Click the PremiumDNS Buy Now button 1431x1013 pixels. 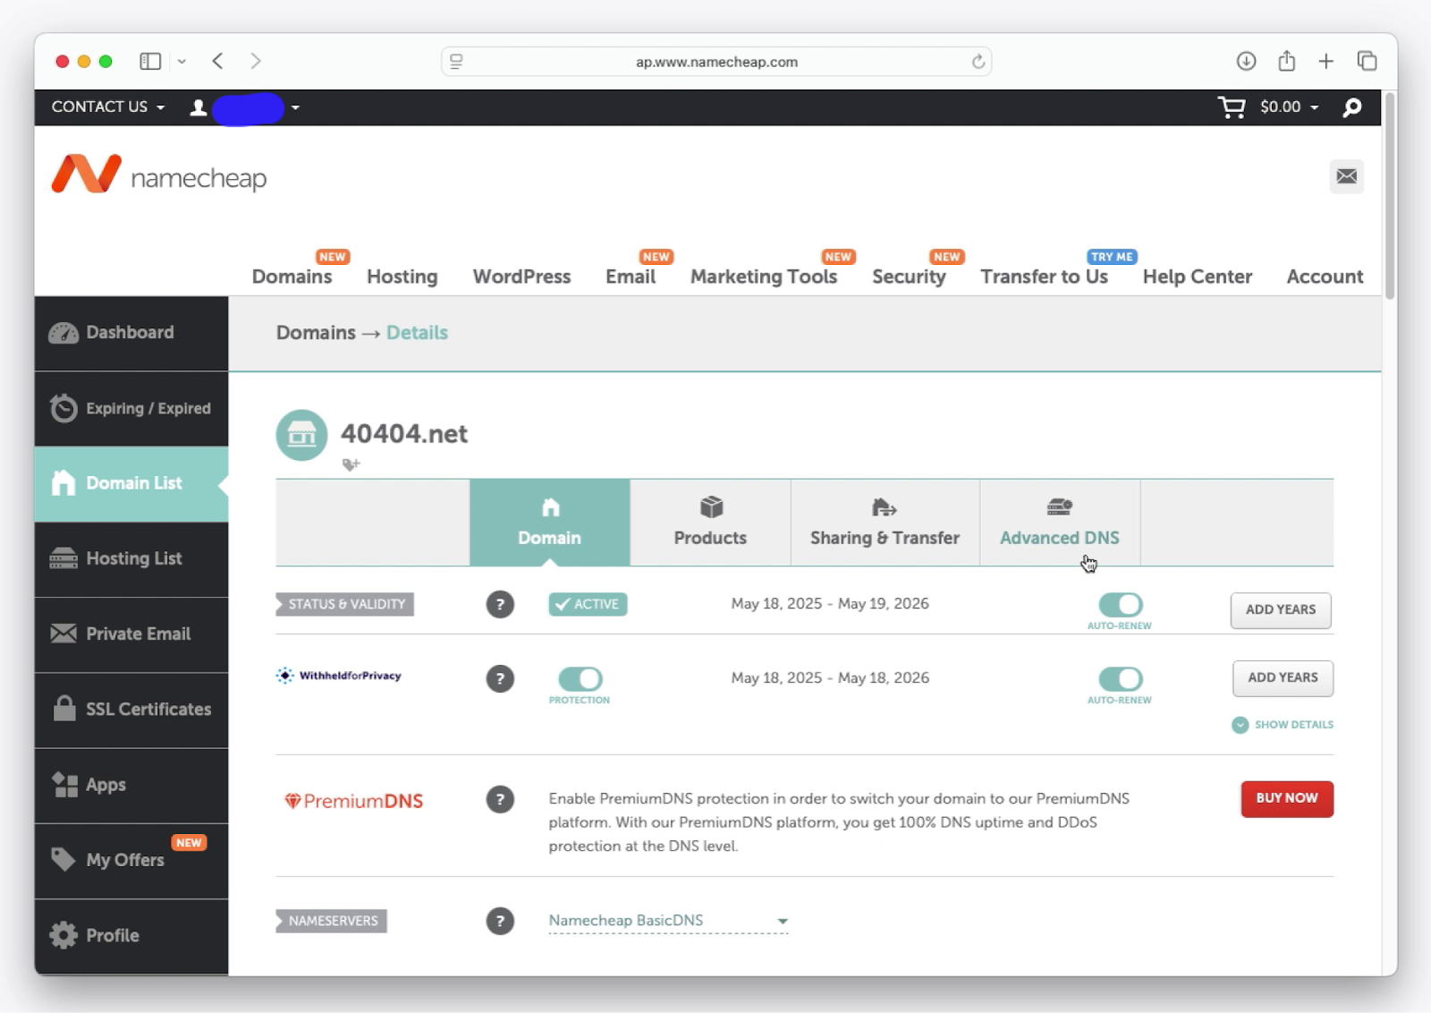[x=1286, y=798]
